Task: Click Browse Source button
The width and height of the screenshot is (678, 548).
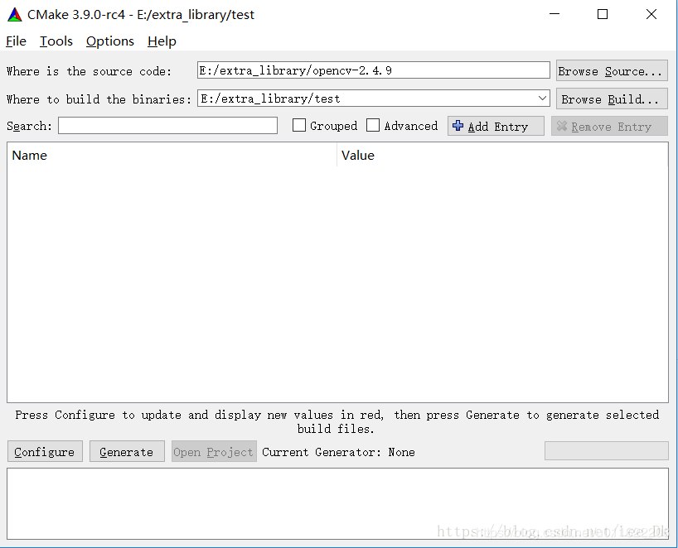Action: pos(612,71)
